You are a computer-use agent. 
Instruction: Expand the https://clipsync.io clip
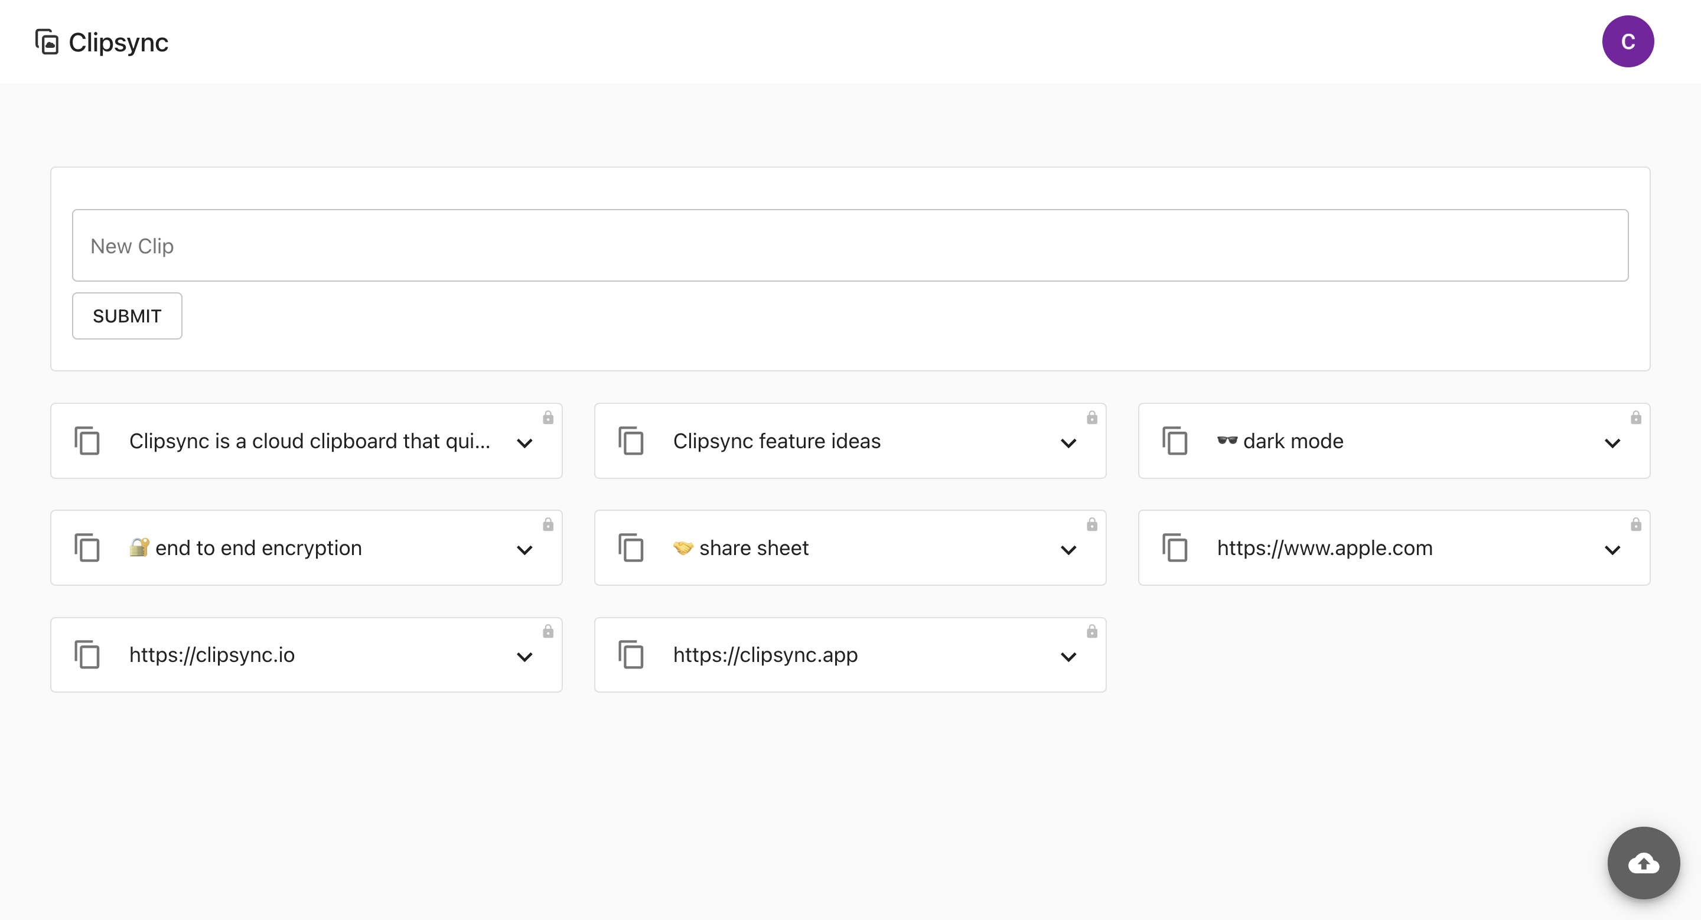(x=524, y=657)
